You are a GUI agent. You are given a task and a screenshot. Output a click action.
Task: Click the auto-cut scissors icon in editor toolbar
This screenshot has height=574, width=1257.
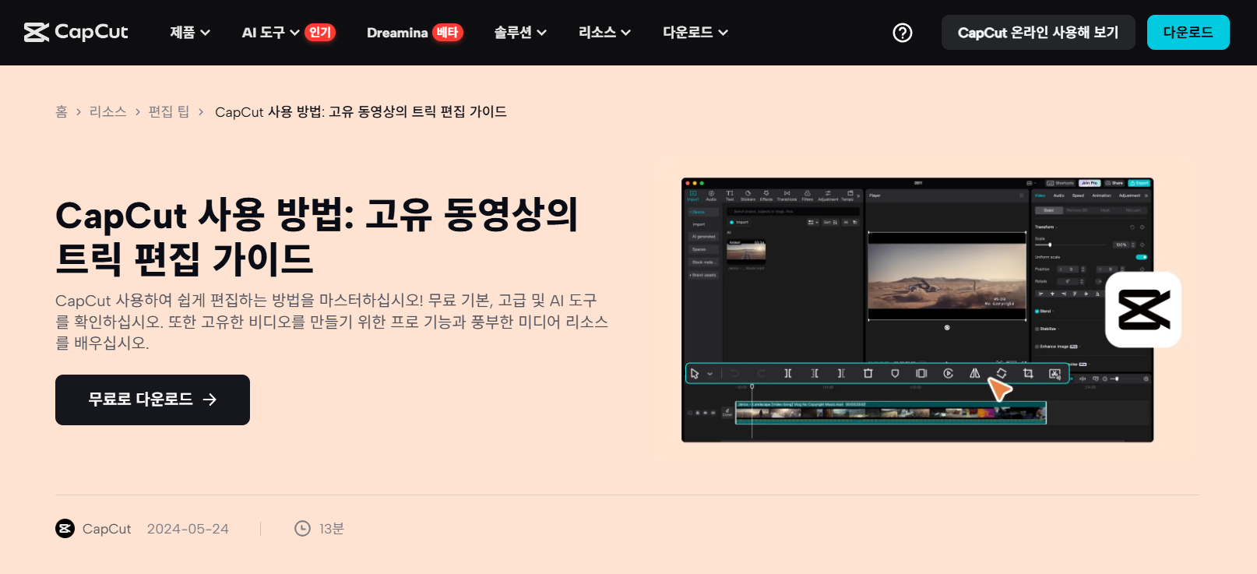[1055, 373]
